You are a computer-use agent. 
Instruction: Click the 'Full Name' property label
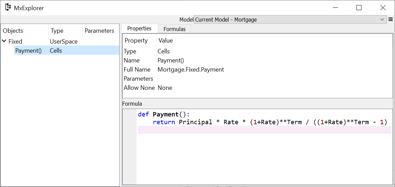pyautogui.click(x=137, y=70)
